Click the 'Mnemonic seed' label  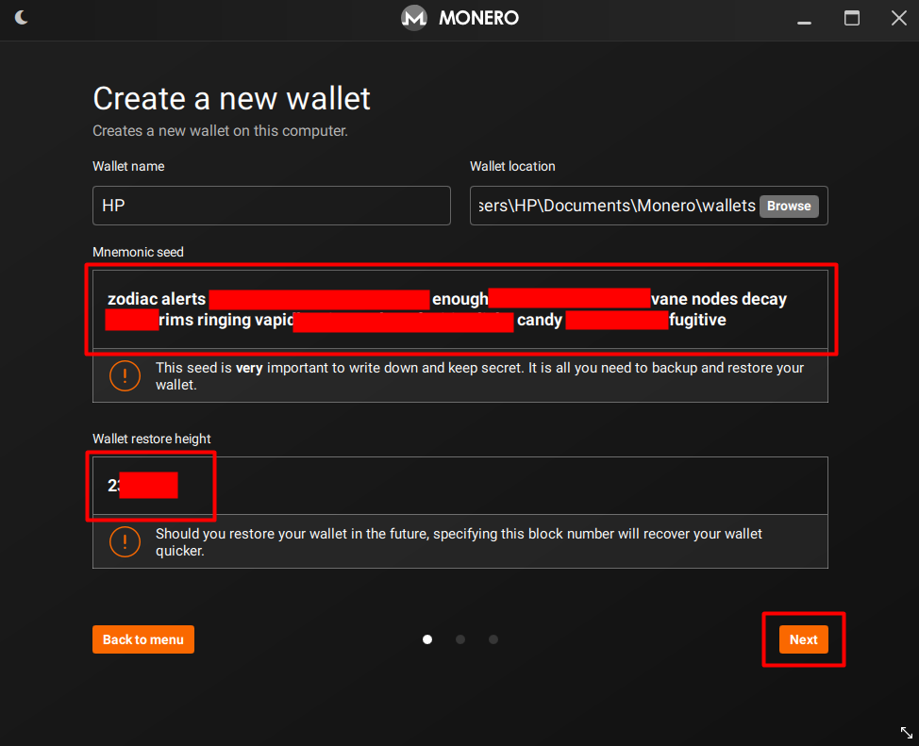click(138, 252)
